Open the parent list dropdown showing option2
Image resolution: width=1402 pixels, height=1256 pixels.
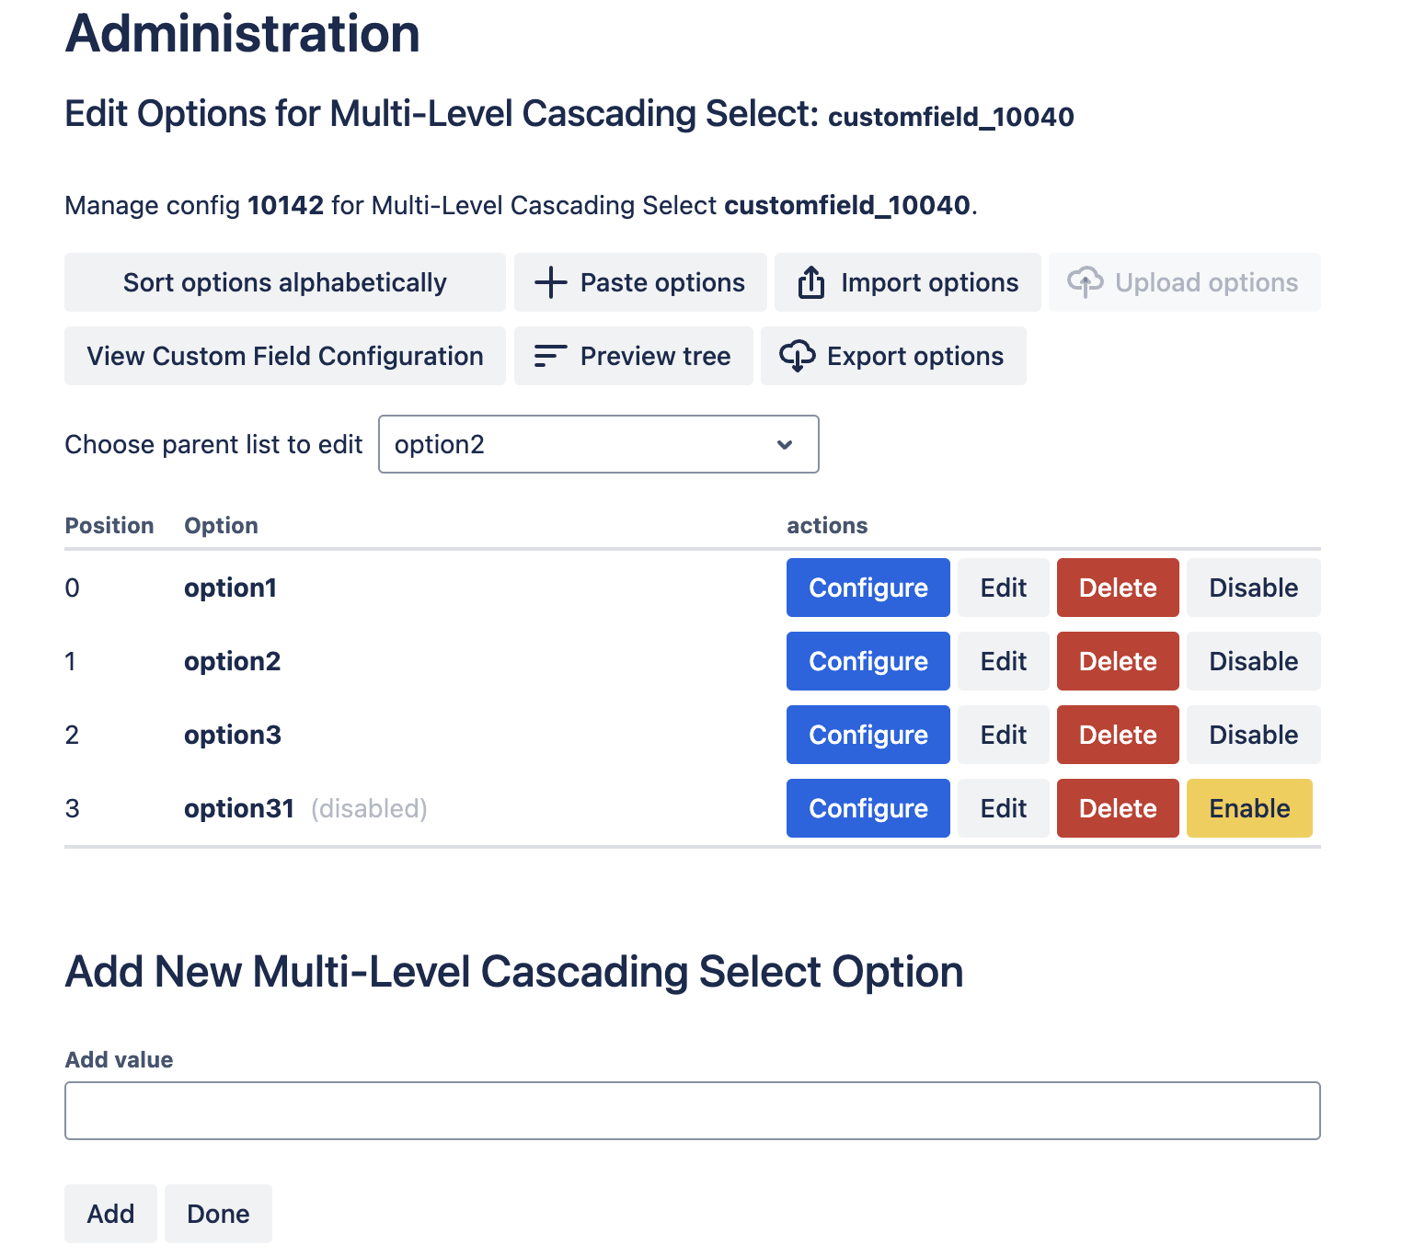598,444
